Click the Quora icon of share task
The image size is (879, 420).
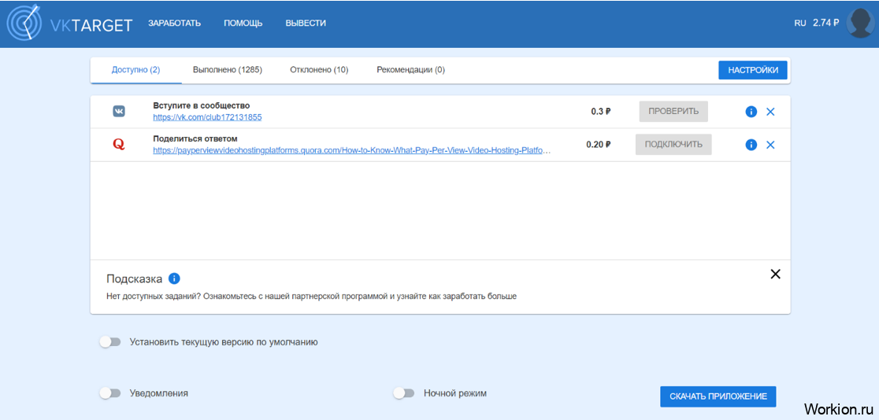pos(119,145)
